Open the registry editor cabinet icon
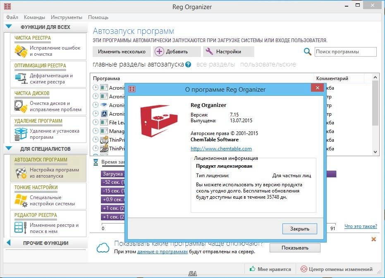 tap(21, 228)
